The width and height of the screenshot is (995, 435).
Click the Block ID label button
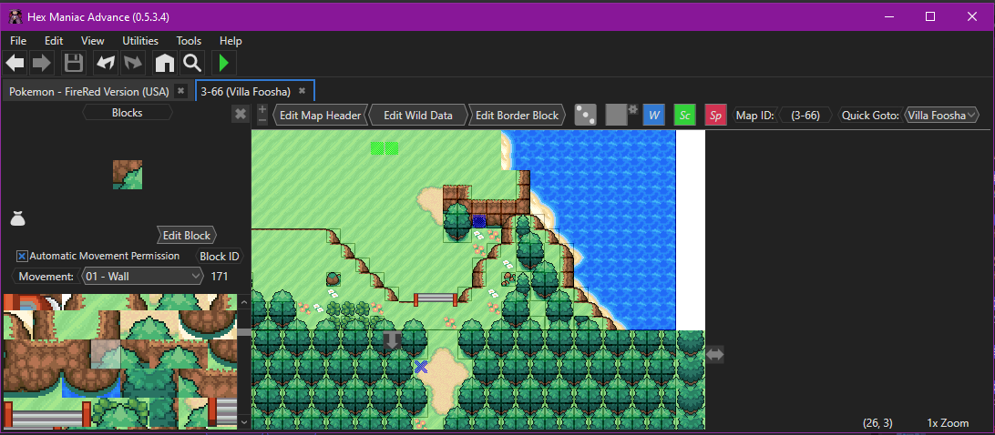pos(220,257)
